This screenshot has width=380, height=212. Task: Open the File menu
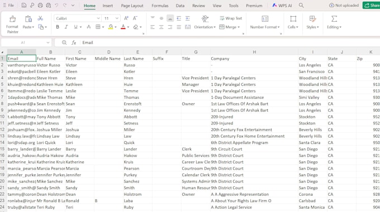point(8,6)
